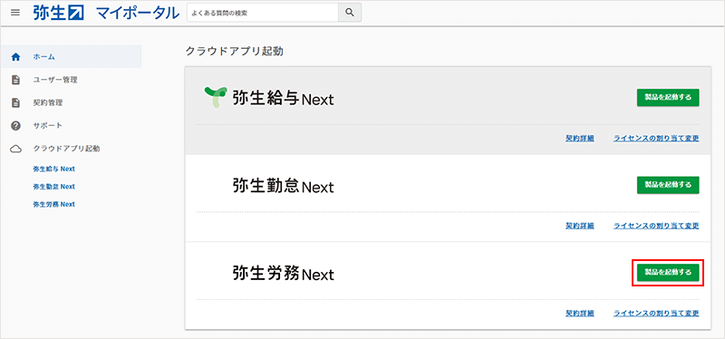This screenshot has height=339, width=725.
Task: Open the hamburger menu icon
Action: coord(15,13)
